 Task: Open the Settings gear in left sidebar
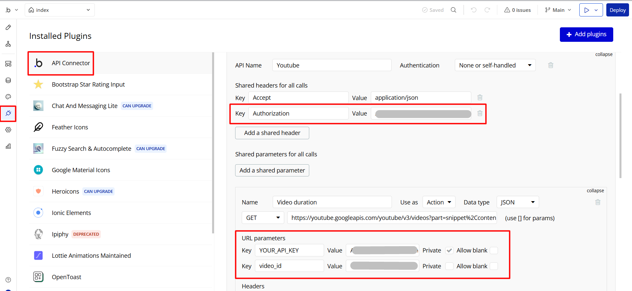tap(8, 130)
